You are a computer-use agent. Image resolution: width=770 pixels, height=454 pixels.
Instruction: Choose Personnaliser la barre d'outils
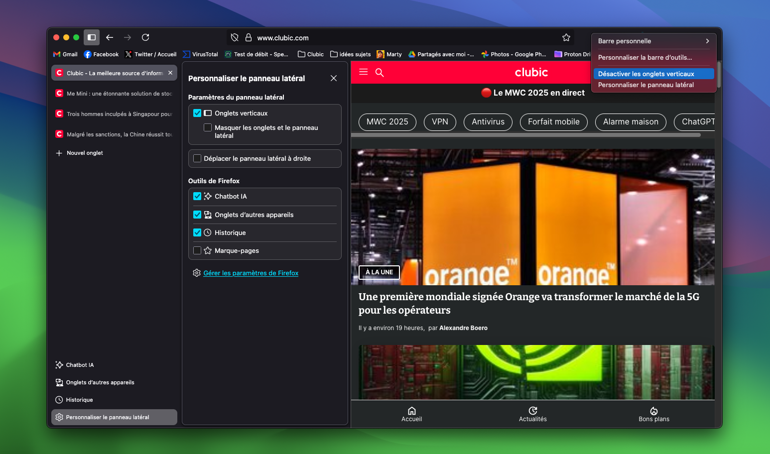point(644,57)
